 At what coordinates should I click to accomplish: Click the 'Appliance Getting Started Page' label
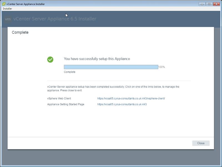[x=66, y=104]
